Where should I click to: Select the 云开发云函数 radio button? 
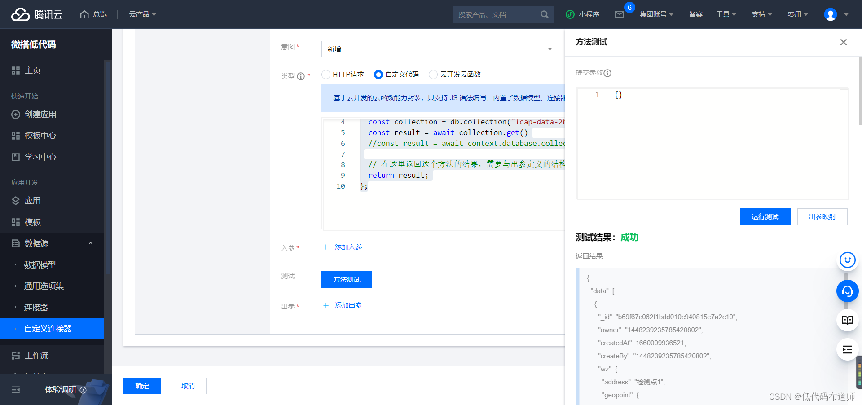click(433, 75)
